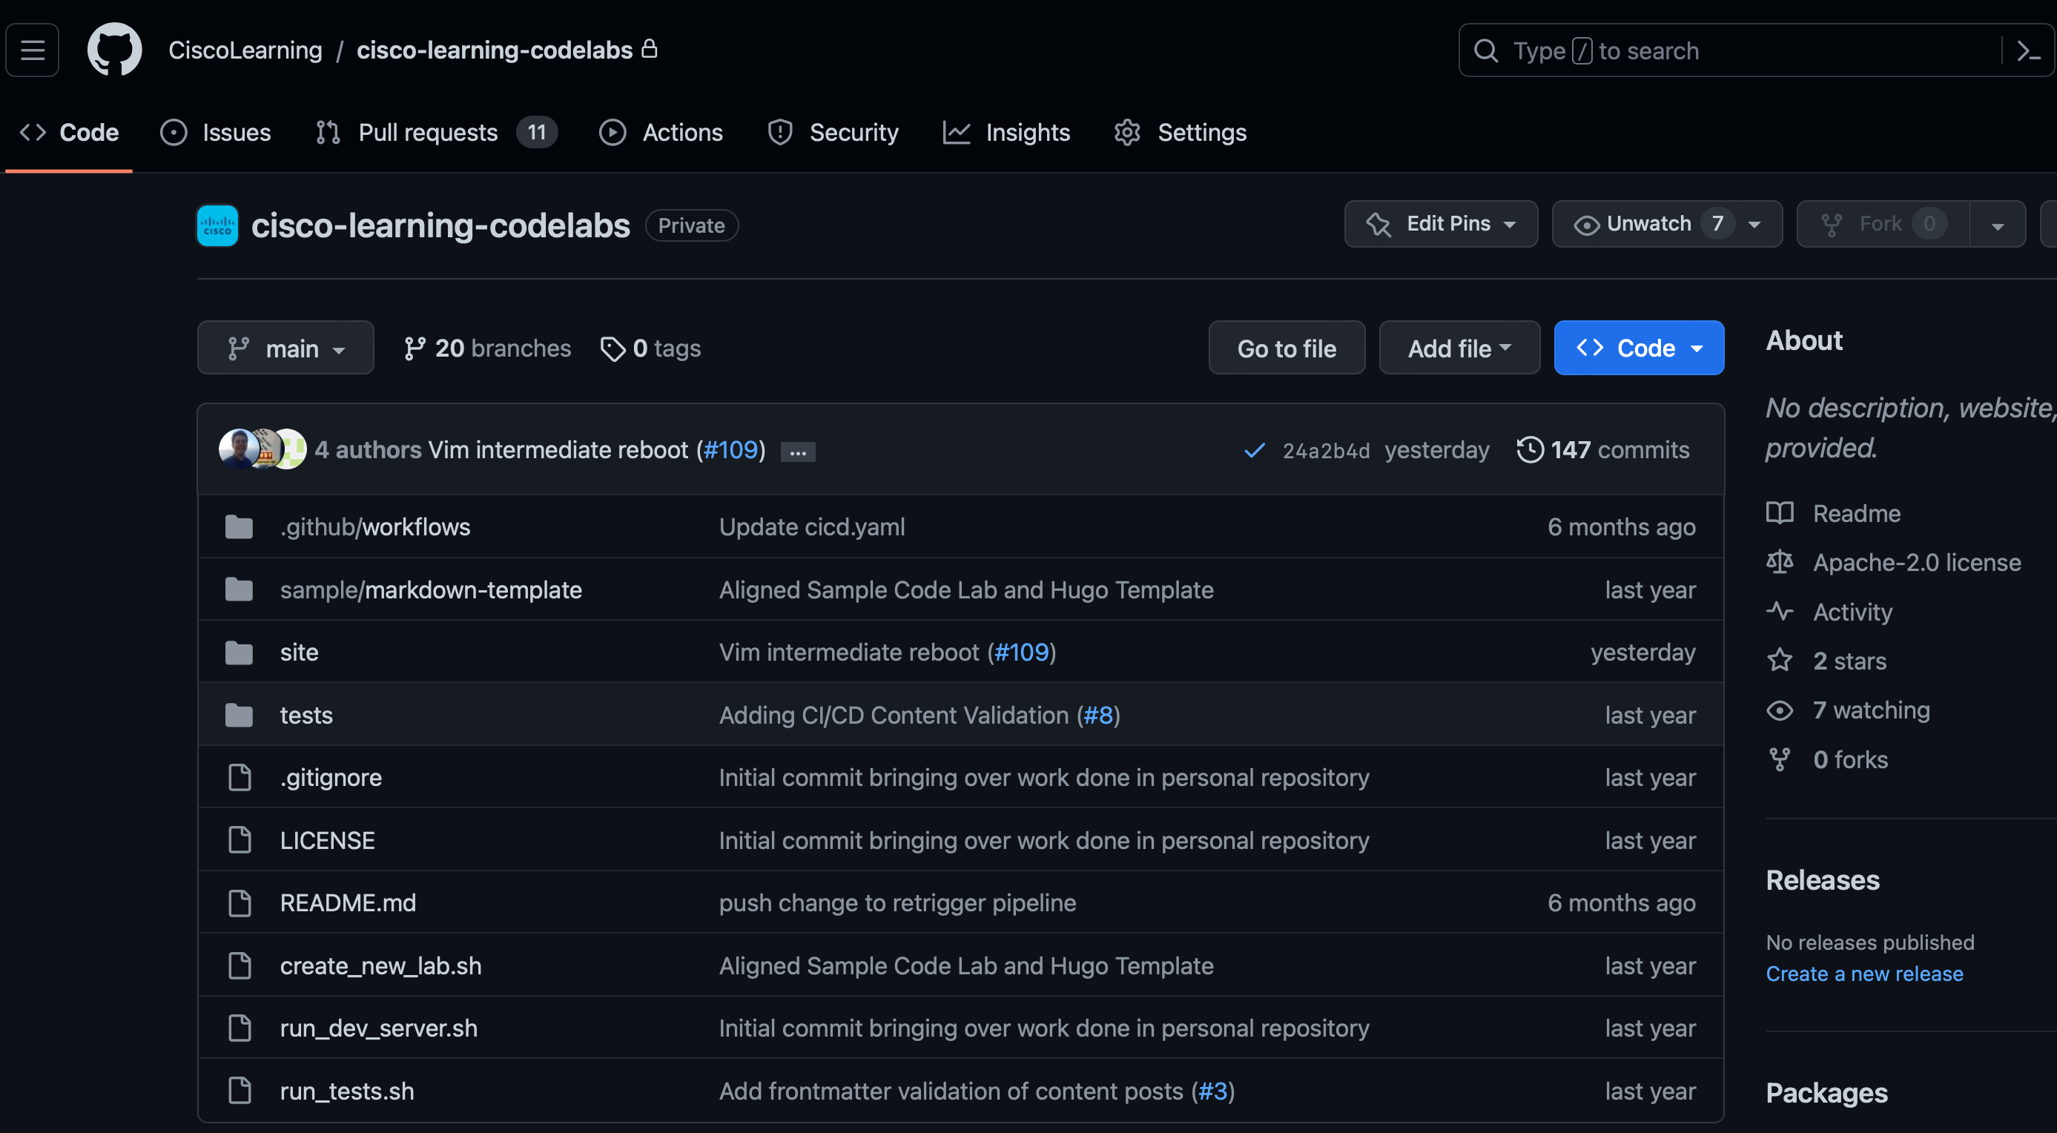Open PR #8 link in tests row
This screenshot has height=1133, width=2057.
(x=1098, y=716)
